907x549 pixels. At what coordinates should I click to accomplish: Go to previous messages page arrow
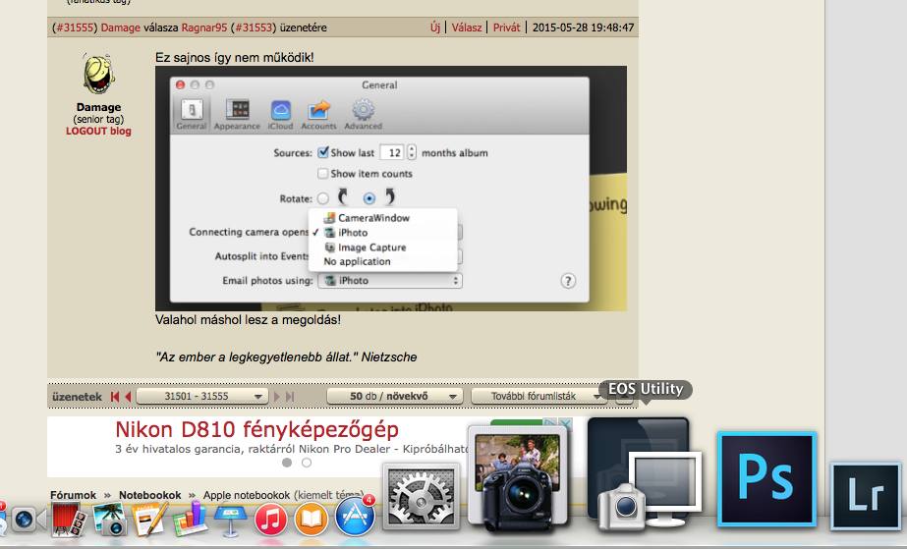128,397
